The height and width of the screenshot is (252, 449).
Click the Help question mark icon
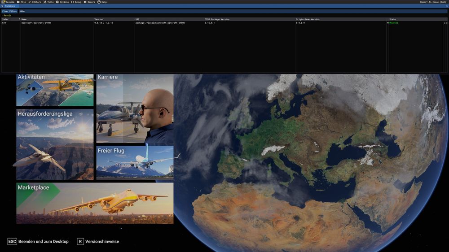[99, 2]
